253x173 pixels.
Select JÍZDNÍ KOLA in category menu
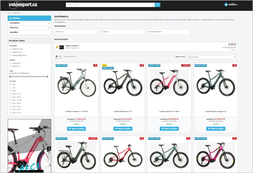tap(14, 28)
